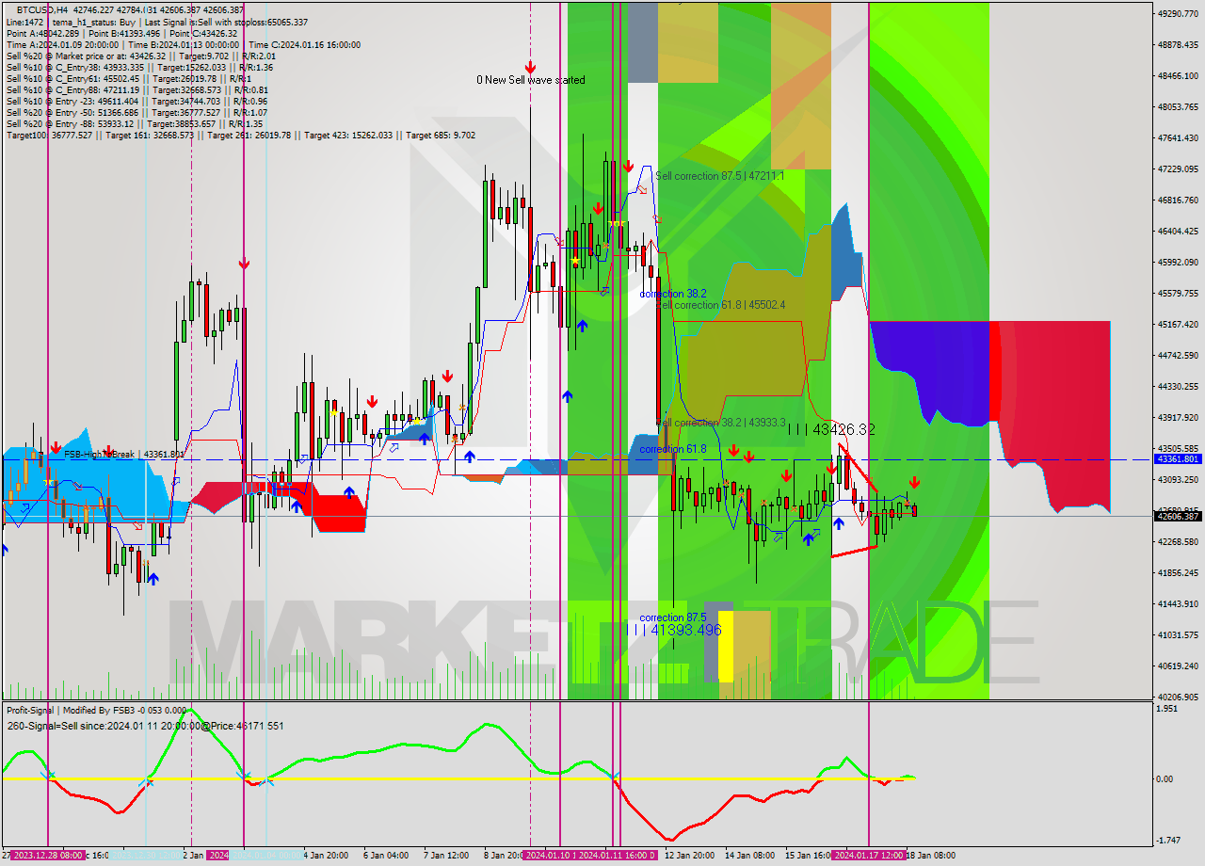Click the 45167.420 price scale value
Screen dimensions: 1205x866
tap(1178, 324)
